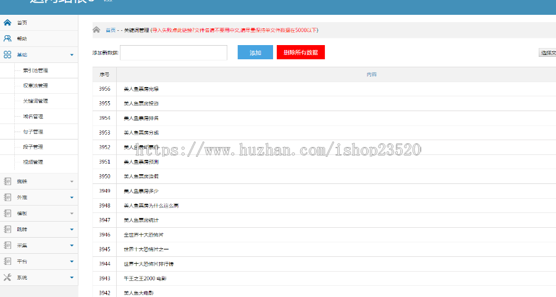This screenshot has height=297, width=556.
Task: Expand the 蜘蛛 section arrow
Action: click(72, 182)
